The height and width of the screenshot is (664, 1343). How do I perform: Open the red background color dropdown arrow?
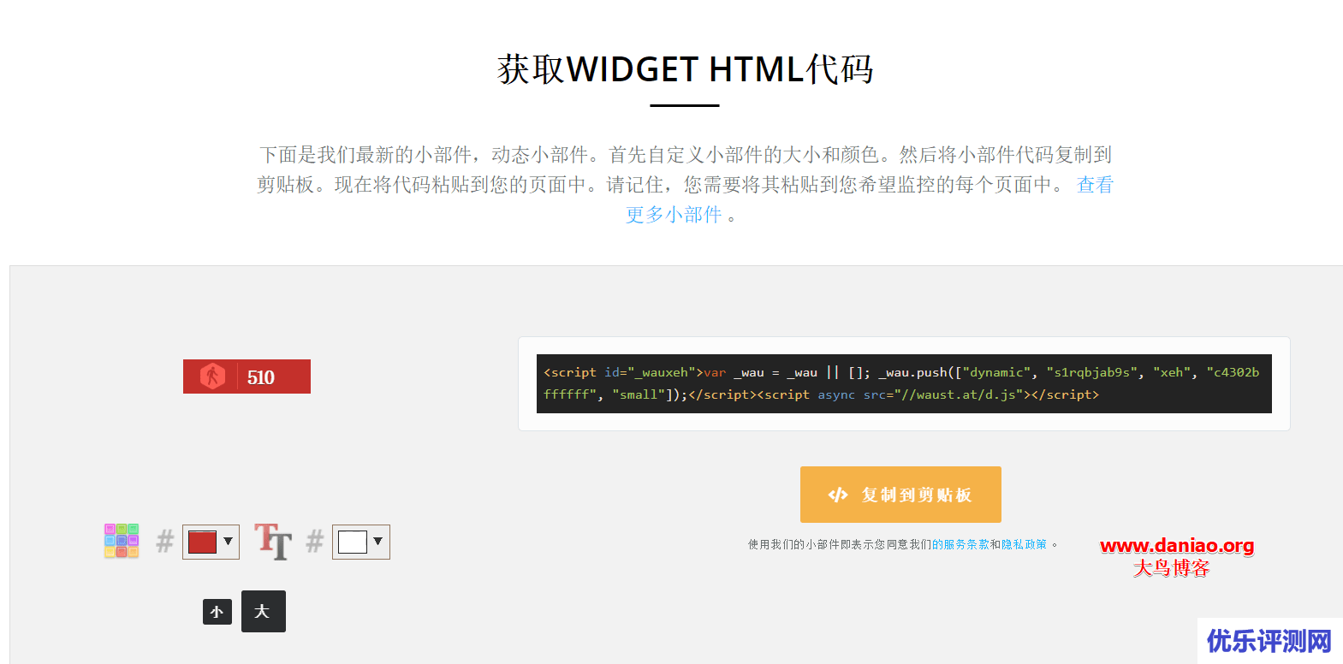[229, 542]
